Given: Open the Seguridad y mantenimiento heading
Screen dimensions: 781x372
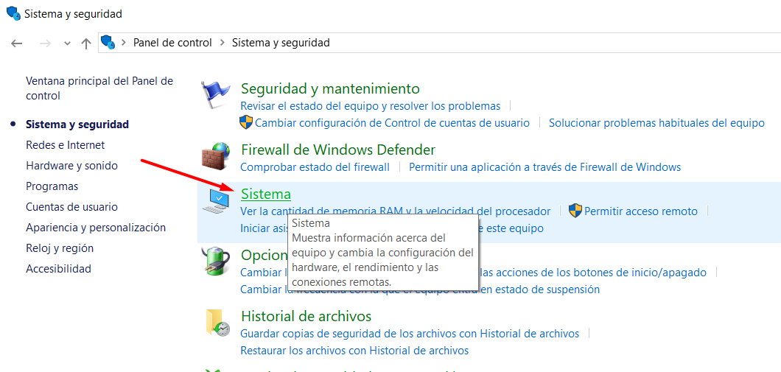Looking at the screenshot, I should (330, 88).
